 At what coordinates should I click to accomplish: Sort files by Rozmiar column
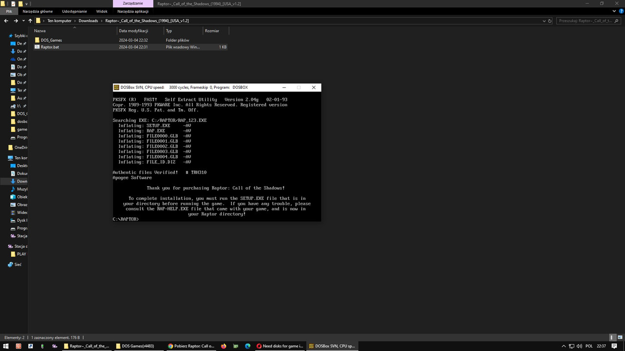click(215, 31)
